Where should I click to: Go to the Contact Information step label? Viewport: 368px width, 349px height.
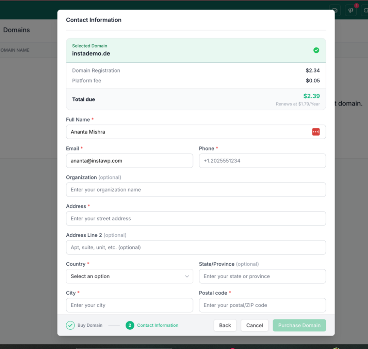coord(158,325)
